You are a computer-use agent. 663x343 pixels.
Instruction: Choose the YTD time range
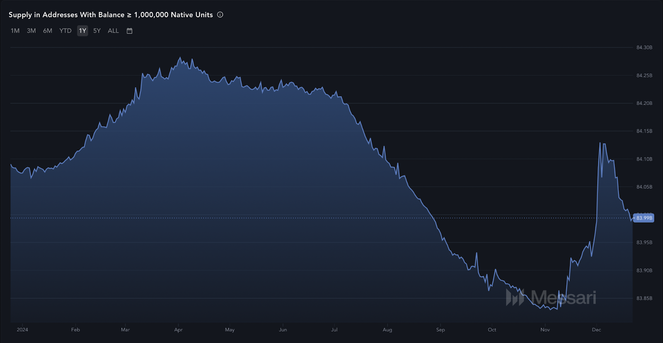point(65,31)
